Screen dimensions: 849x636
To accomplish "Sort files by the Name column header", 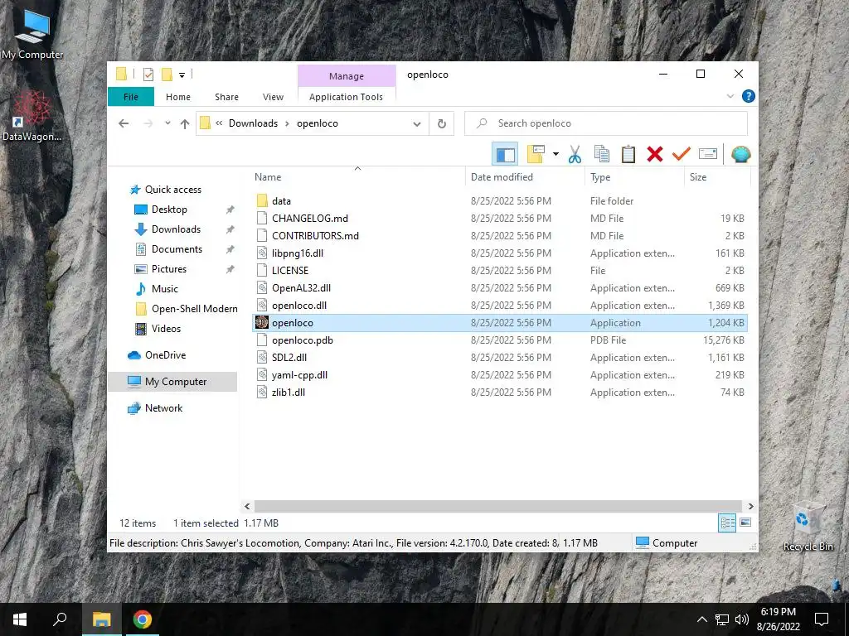I will click(357, 177).
